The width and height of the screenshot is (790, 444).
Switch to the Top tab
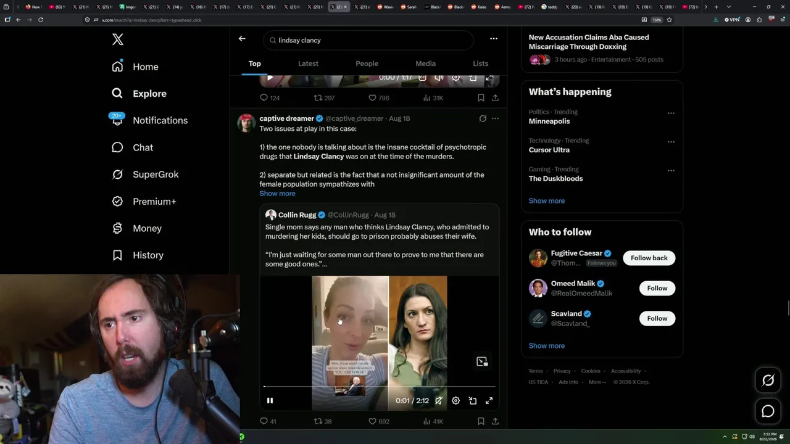tap(255, 64)
